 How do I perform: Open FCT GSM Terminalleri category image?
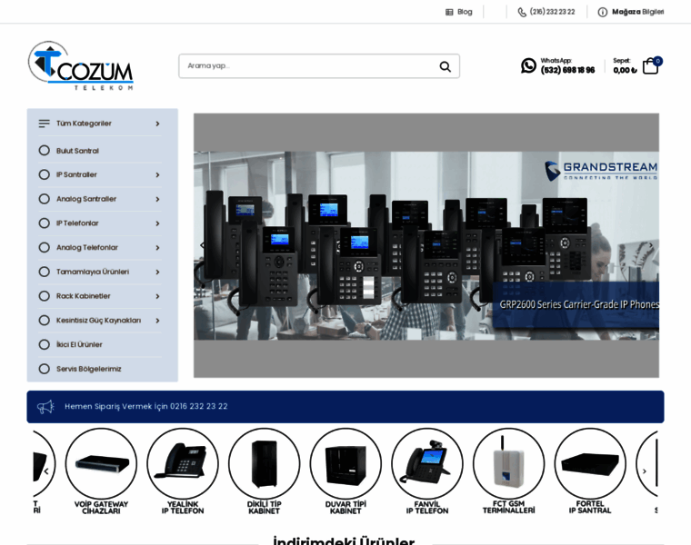pos(508,463)
